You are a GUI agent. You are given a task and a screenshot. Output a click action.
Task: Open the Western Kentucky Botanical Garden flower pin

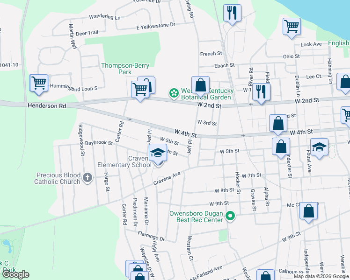174,93
